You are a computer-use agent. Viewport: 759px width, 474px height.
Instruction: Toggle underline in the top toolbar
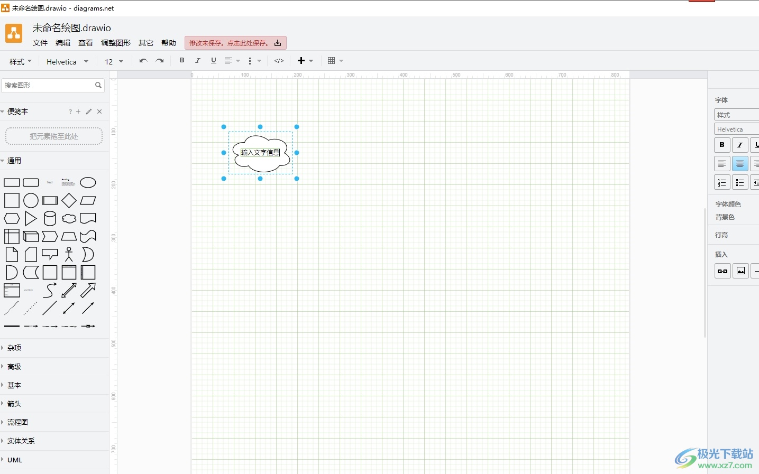pos(214,60)
